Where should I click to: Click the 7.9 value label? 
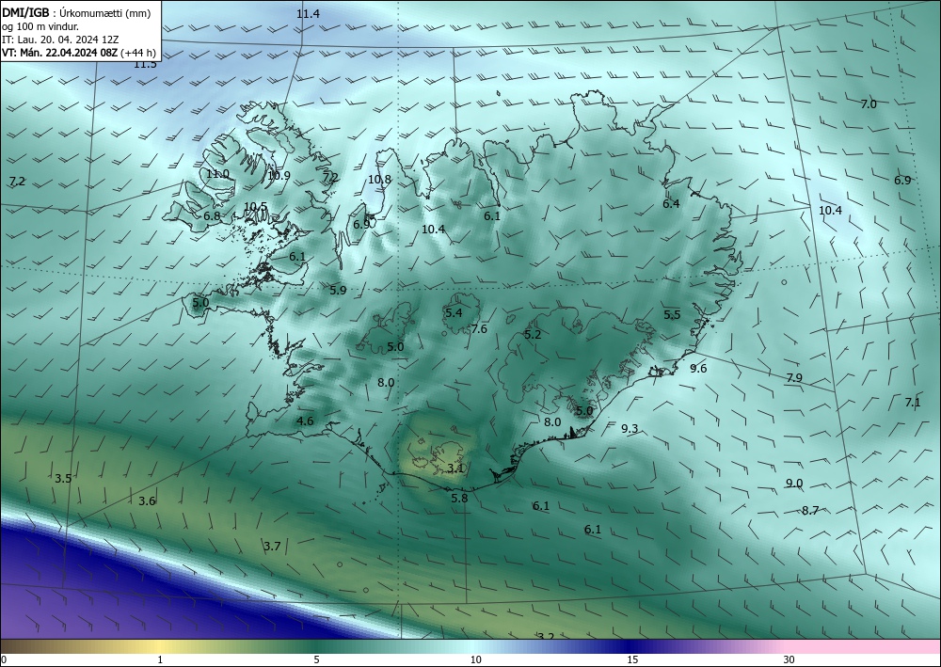pyautogui.click(x=794, y=378)
